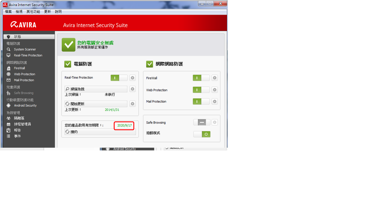The width and height of the screenshot is (385, 217).
Task: Click the Mail Protection envelope icon in sidebar
Action: click(x=8, y=80)
